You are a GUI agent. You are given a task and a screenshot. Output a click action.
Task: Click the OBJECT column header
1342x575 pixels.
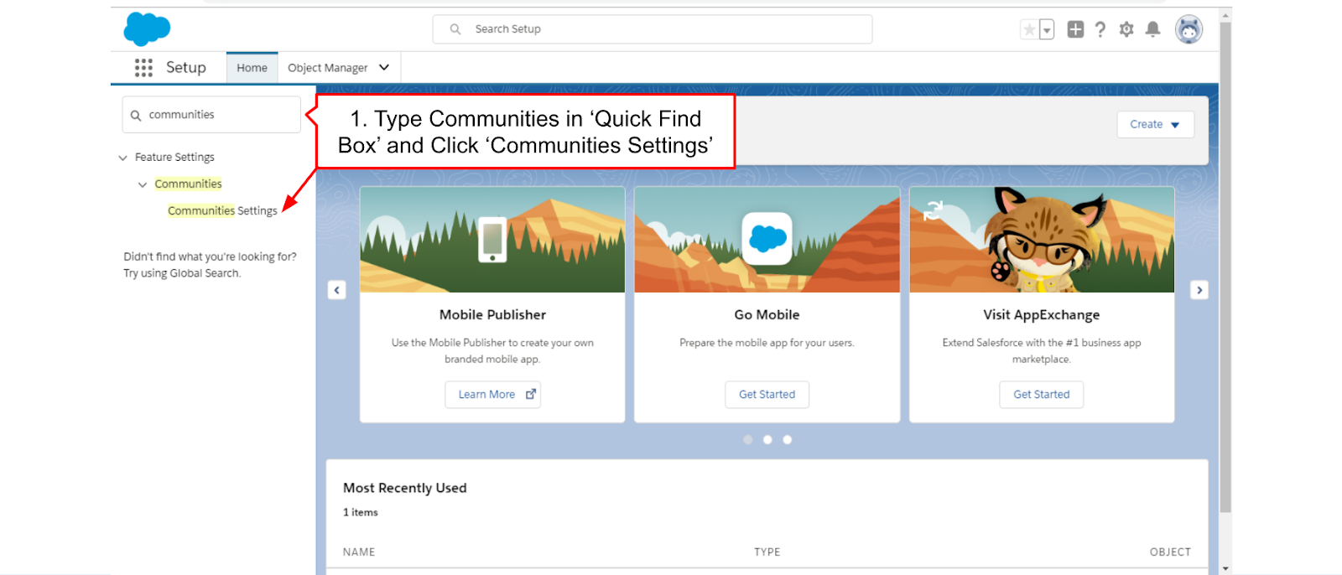click(x=1170, y=552)
